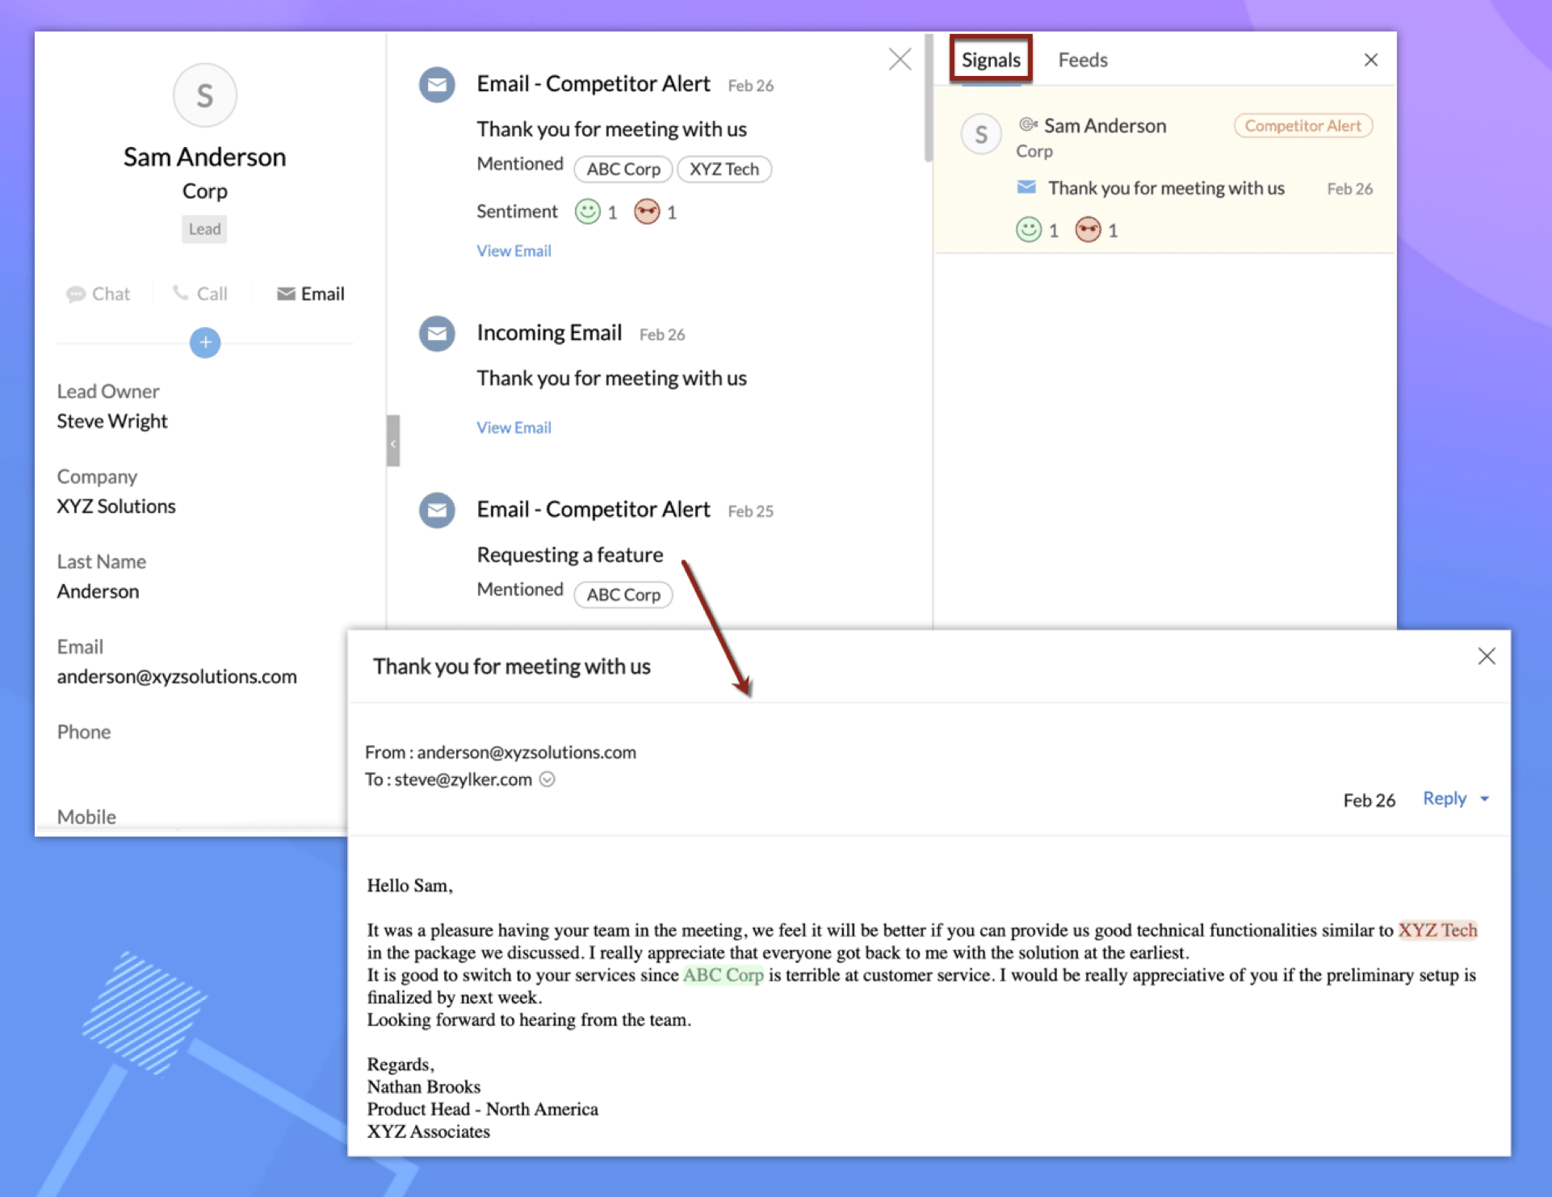Click the signal target icon beside Sam Anderson
Screen dimensions: 1552x1197
point(1027,124)
